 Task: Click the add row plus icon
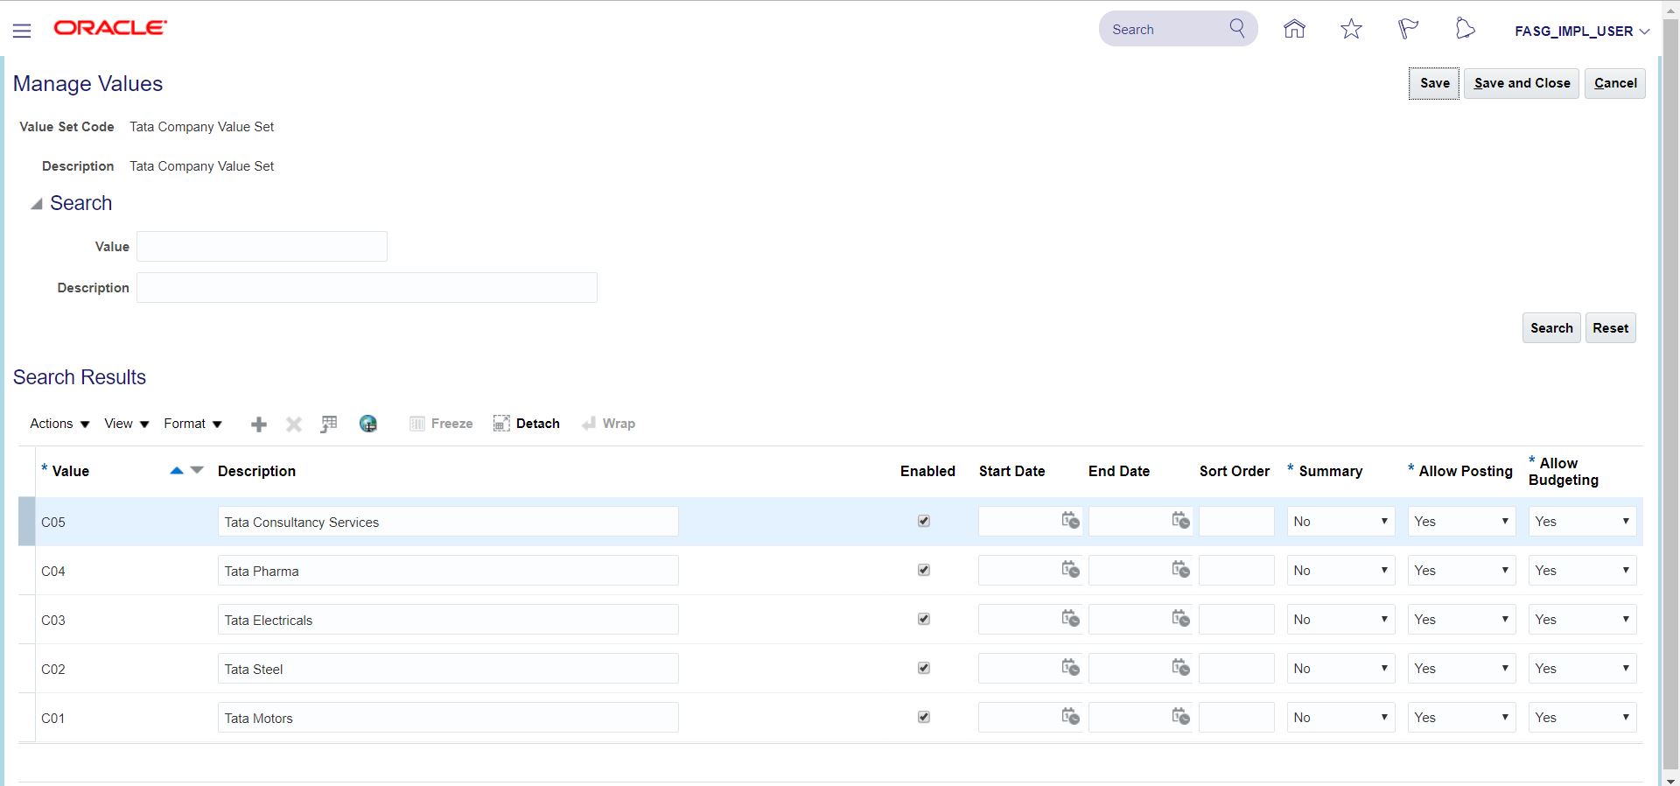[259, 425]
